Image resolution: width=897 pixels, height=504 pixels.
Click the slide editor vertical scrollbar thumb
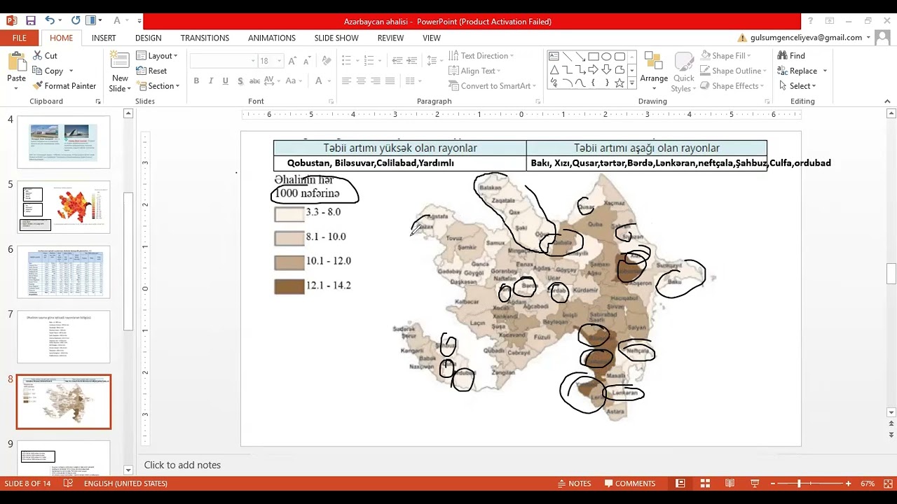coord(891,273)
